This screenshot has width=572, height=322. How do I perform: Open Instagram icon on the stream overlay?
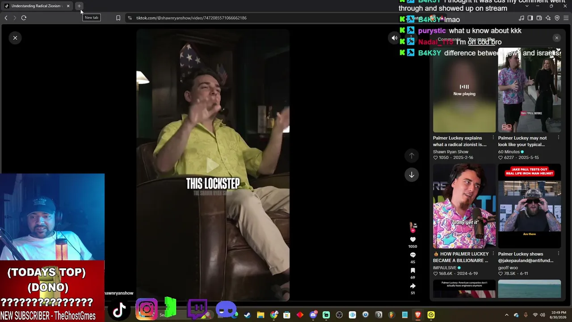(x=147, y=309)
